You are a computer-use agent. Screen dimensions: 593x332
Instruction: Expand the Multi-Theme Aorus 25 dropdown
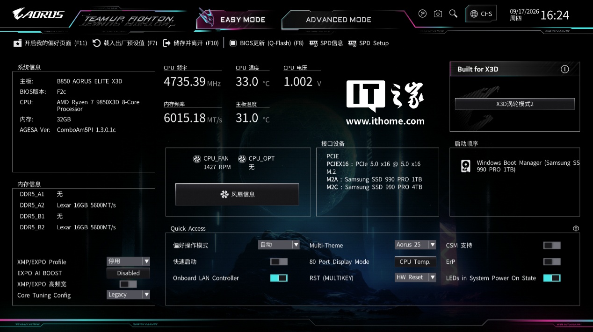coord(415,245)
